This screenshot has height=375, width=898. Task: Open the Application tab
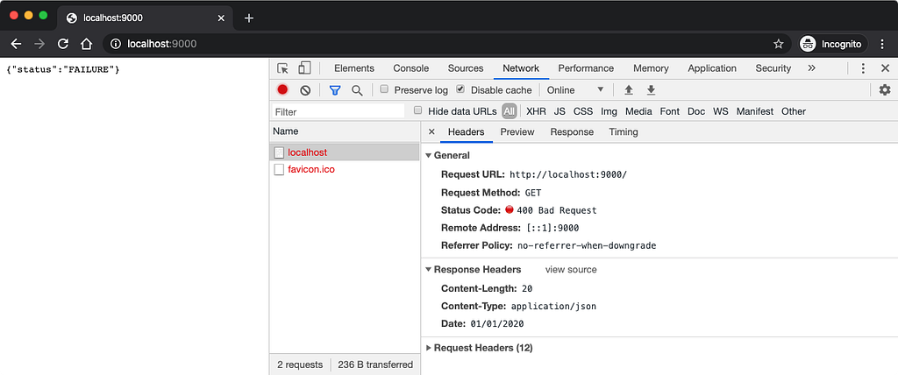[712, 68]
